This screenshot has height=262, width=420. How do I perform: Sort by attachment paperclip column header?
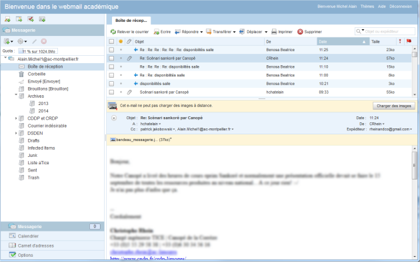click(x=129, y=41)
